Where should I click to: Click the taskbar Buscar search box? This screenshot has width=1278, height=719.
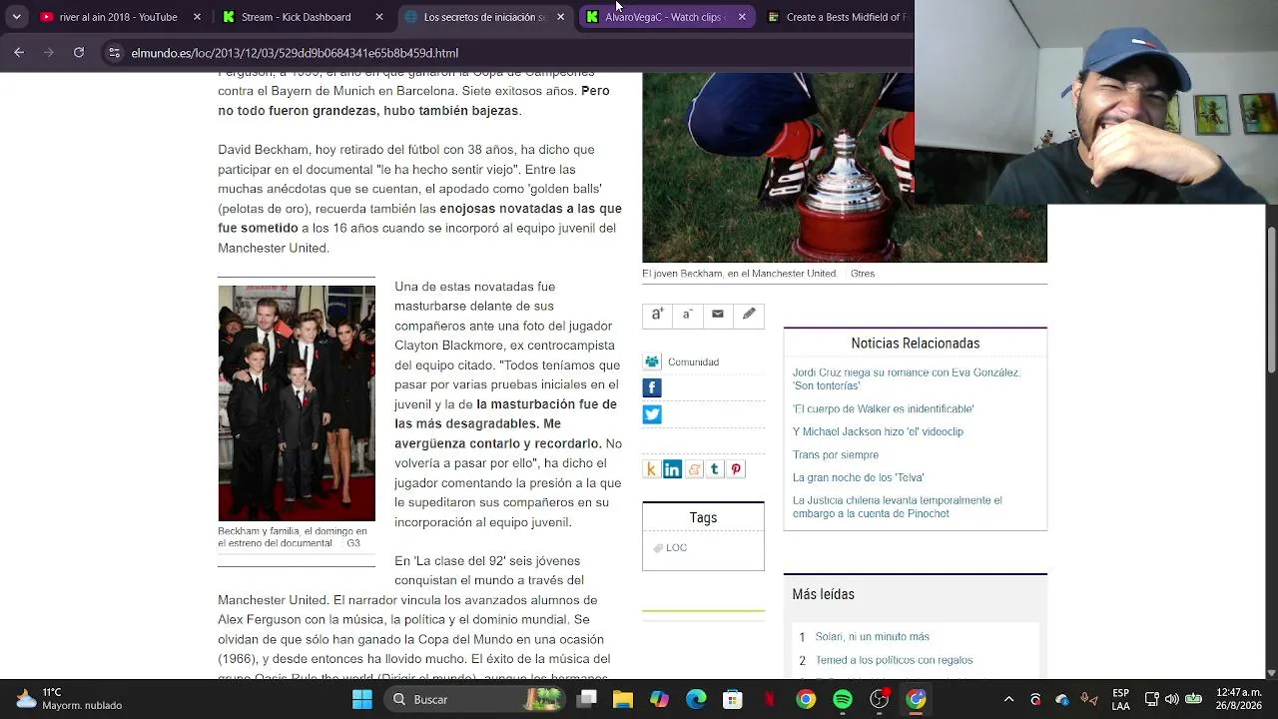pos(476,699)
